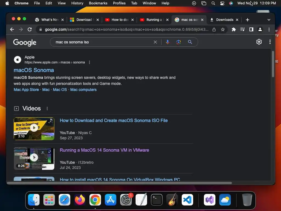Screen dimensions: 281x211
Task: Switch to the 'Running a' YouTube tab
Action: click(x=154, y=20)
